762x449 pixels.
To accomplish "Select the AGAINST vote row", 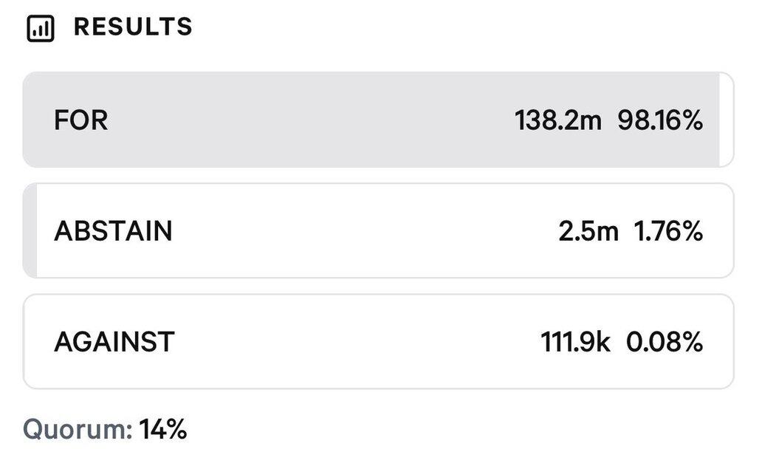I will tap(378, 341).
